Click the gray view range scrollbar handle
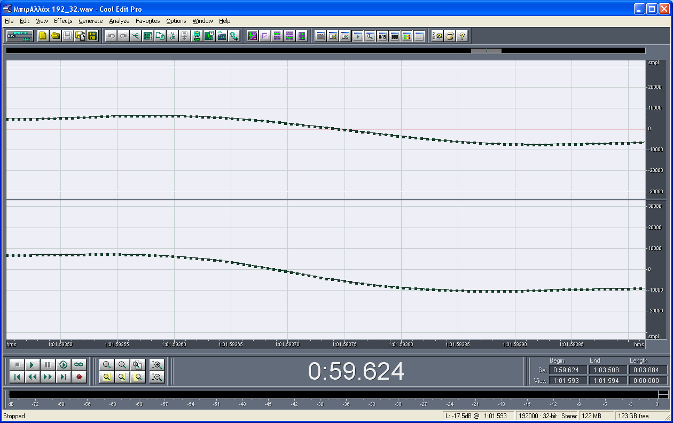Screen dimensions: 673x423 click(x=486, y=51)
